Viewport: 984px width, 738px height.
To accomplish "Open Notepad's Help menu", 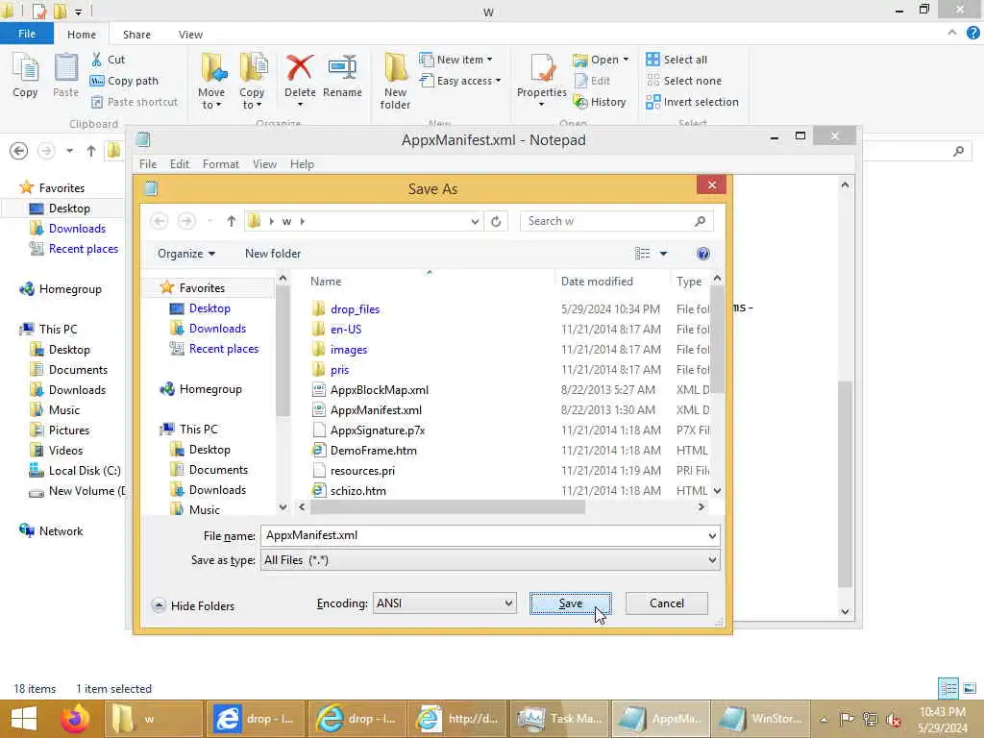I will pos(302,163).
